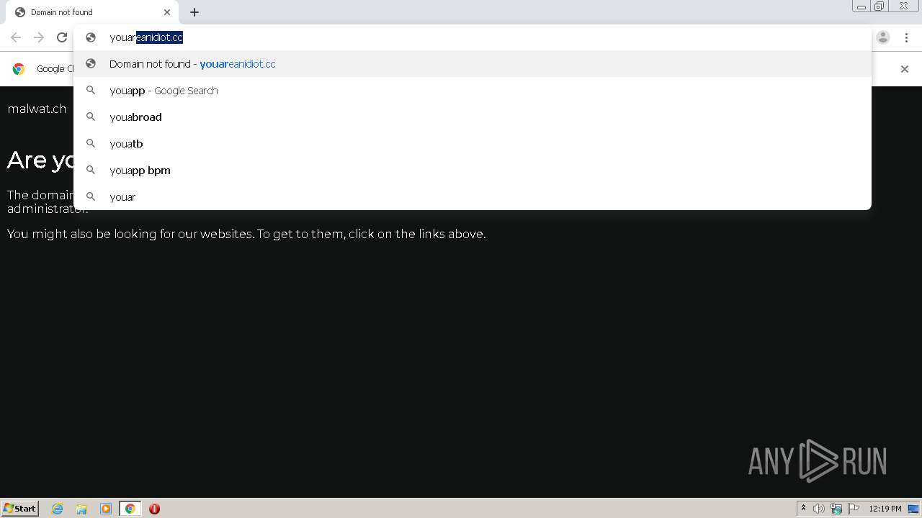Click the browser forward arrow
The image size is (922, 518).
click(x=39, y=37)
